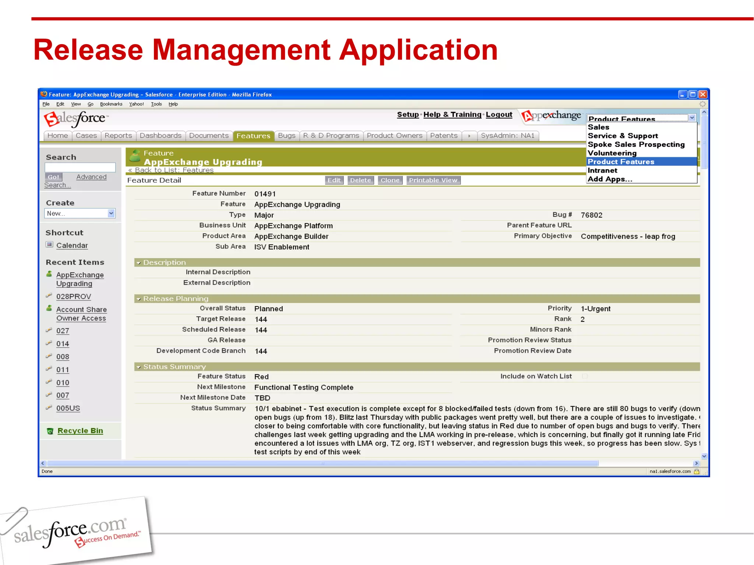
Task: Choose the highlighted Product Features menu entry
Action: pyautogui.click(x=642, y=161)
